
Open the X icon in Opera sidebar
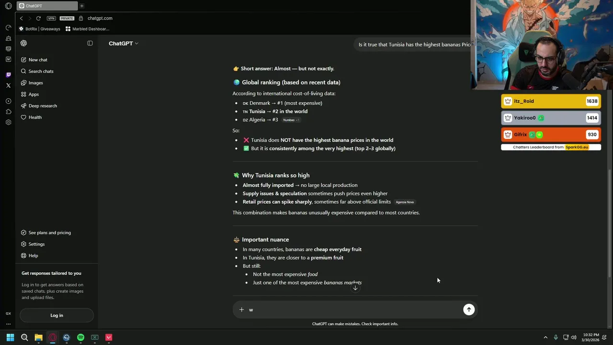[x=8, y=85]
